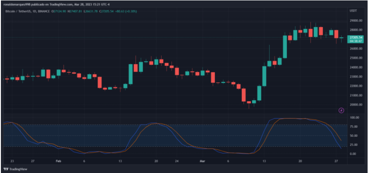The image size is (368, 173).
Task: Click the high value H27407.81 in legend
Action: pos(75,11)
